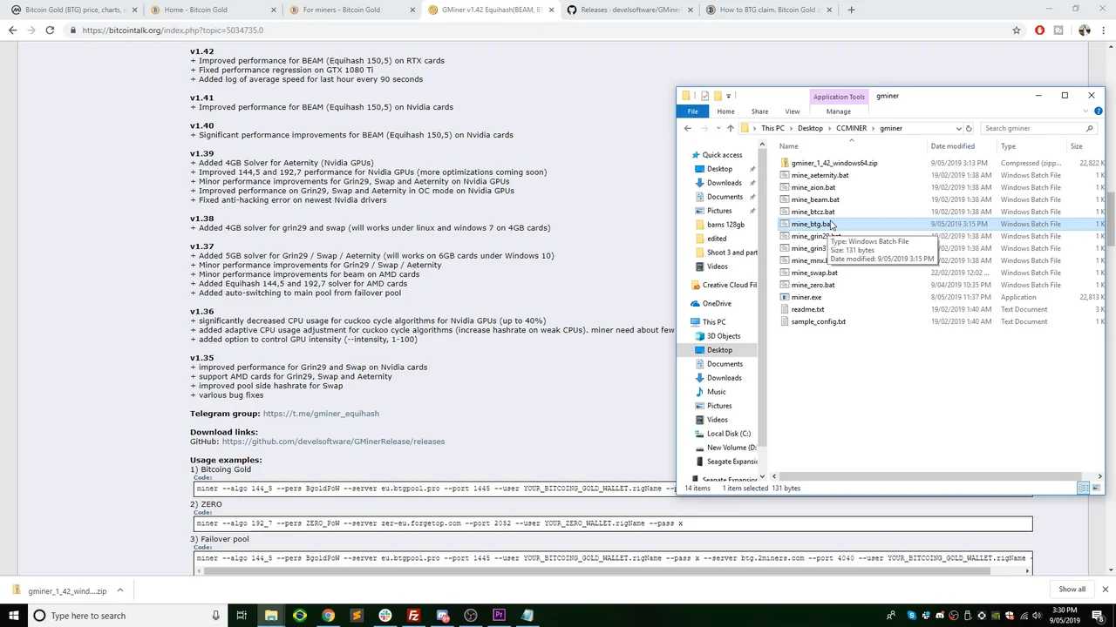Click the Explorer refresh button beside address bar
Image resolution: width=1116 pixels, height=627 pixels.
[969, 128]
